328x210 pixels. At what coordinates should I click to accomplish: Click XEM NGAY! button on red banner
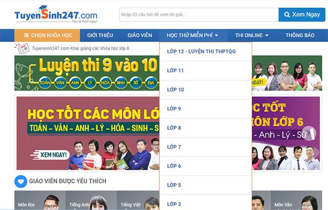pos(50,155)
